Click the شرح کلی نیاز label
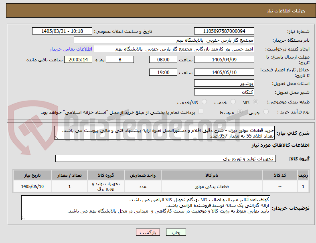The width and height of the screenshot is (316, 243). tap(293, 133)
